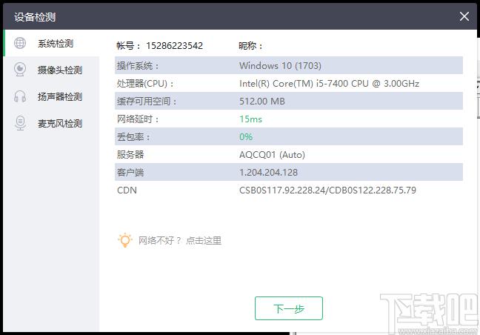This screenshot has width=480, height=335.
Task: Select the account number 15286223542
Action: pos(174,46)
